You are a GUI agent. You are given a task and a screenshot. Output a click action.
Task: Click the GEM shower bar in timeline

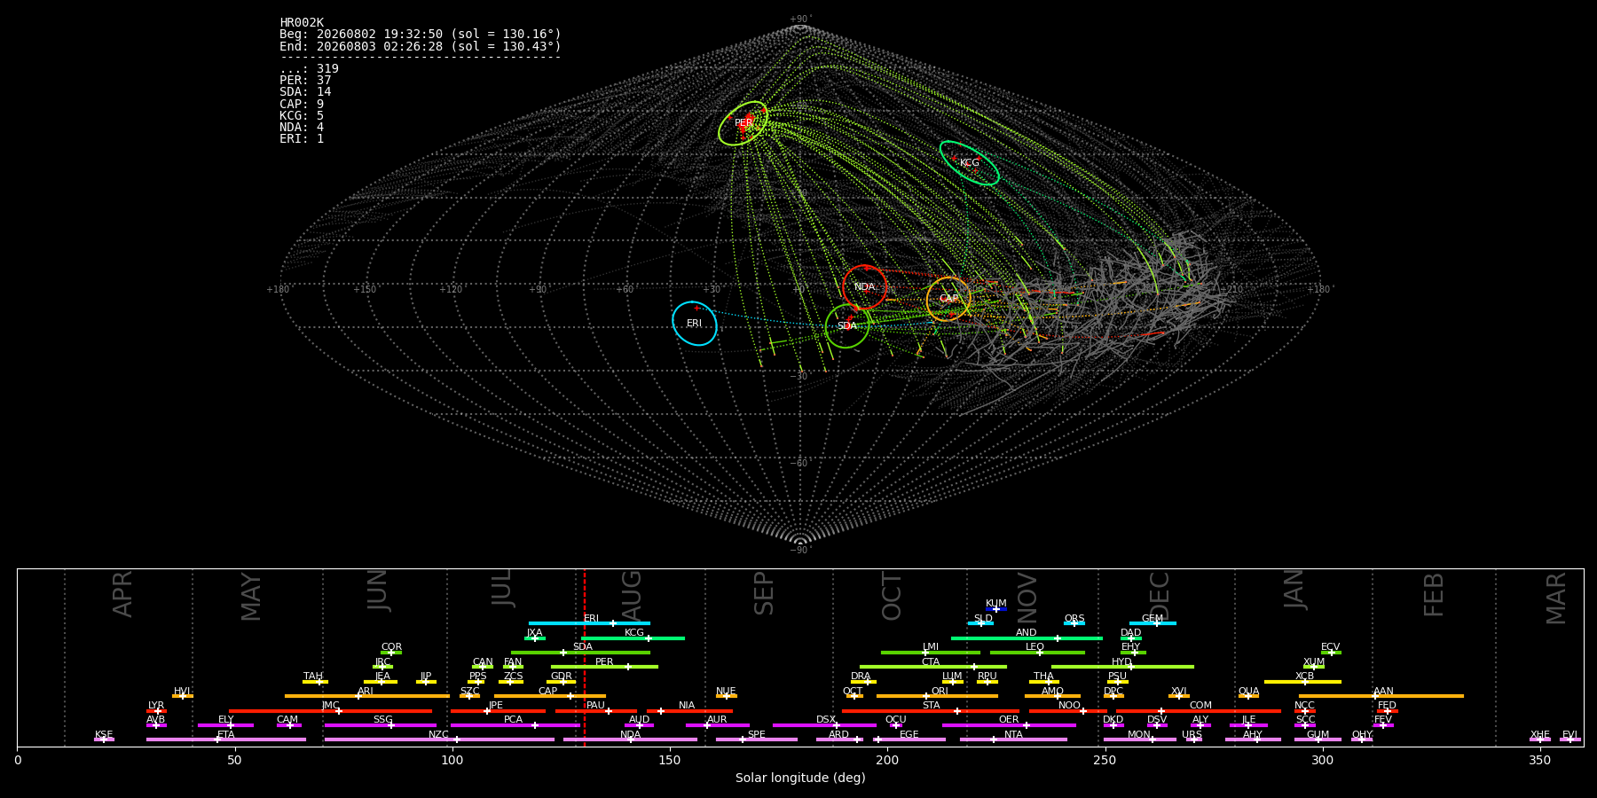coord(1153,623)
